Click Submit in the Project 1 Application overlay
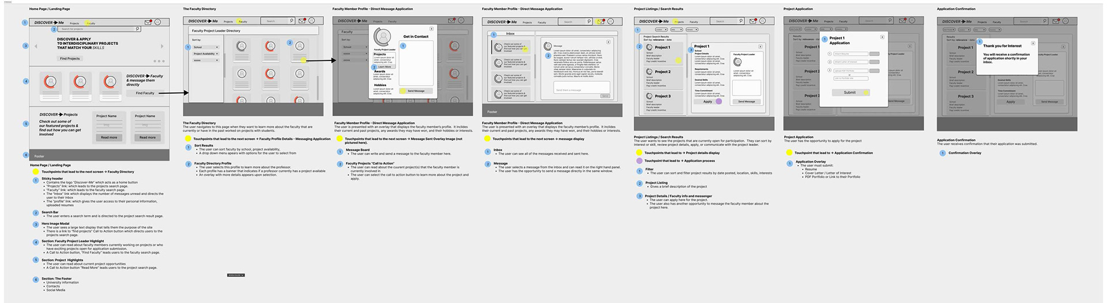The width and height of the screenshot is (1107, 303). point(850,92)
